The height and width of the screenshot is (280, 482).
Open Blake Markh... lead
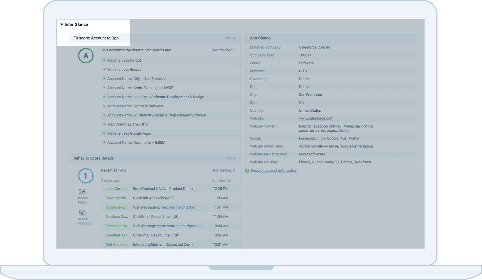pos(117,198)
